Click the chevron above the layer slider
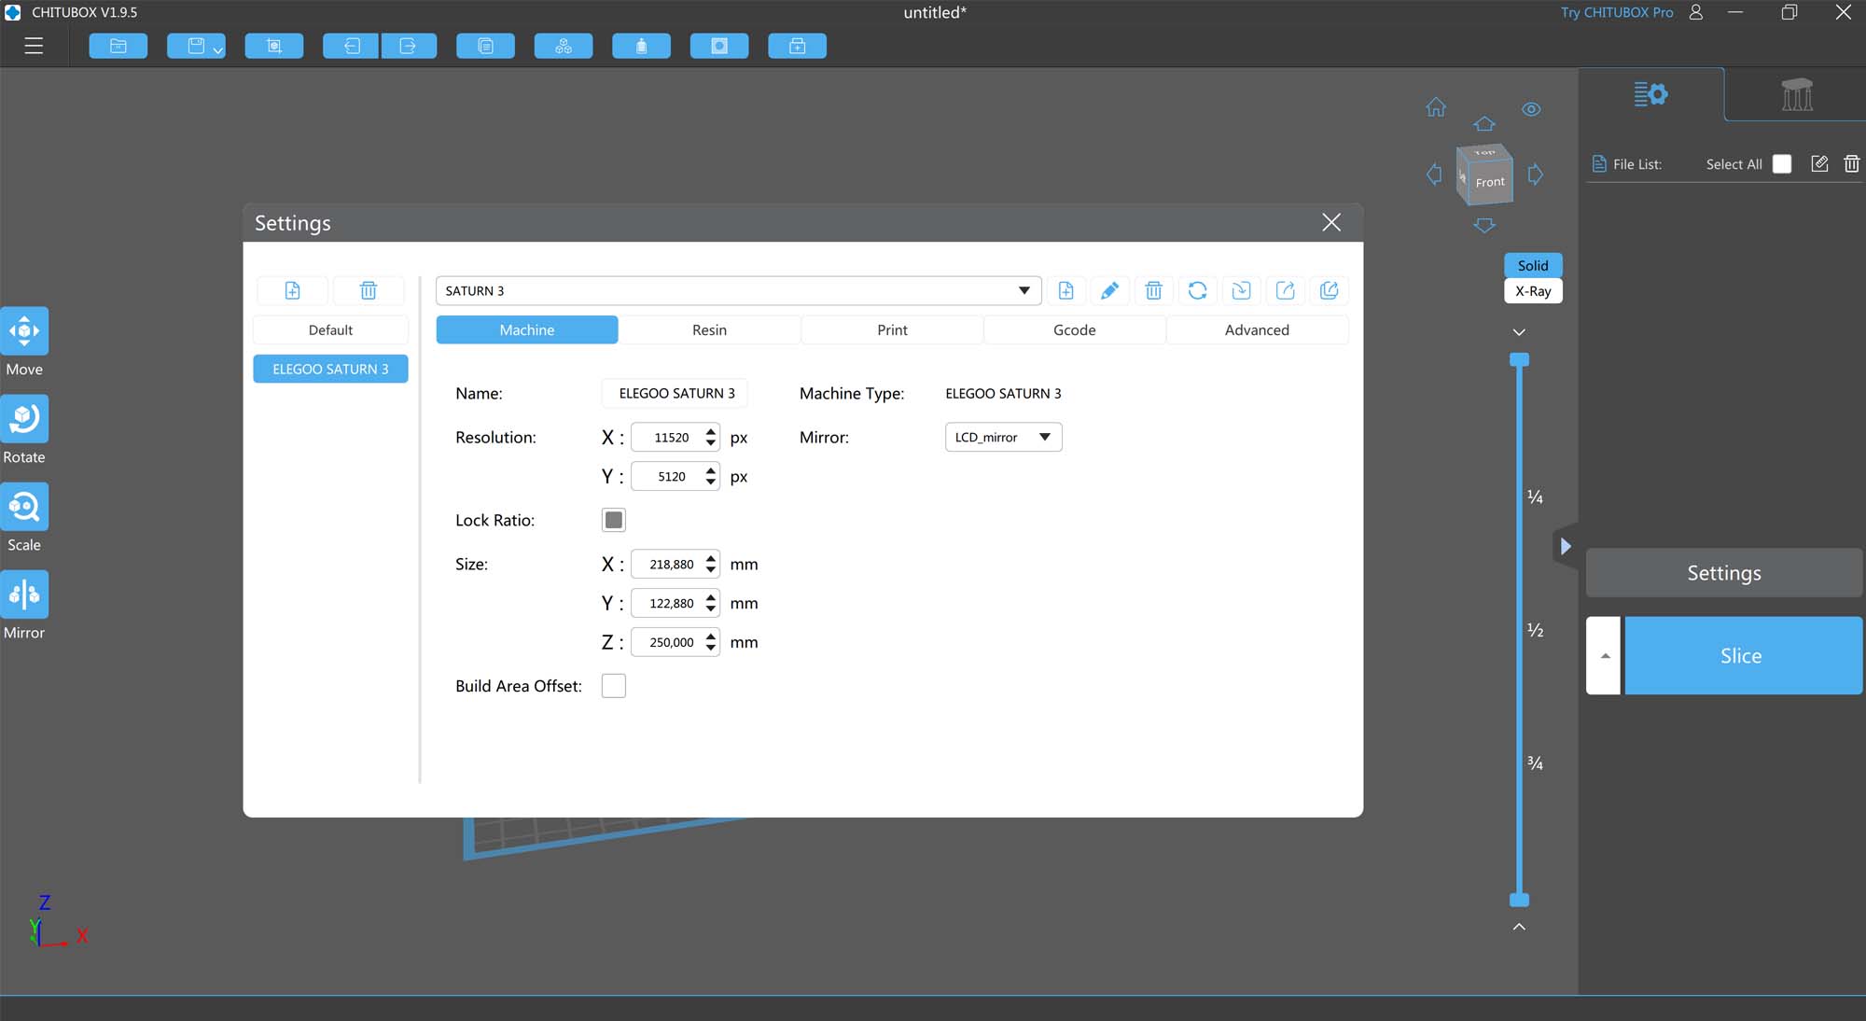The width and height of the screenshot is (1866, 1021). 1519,331
